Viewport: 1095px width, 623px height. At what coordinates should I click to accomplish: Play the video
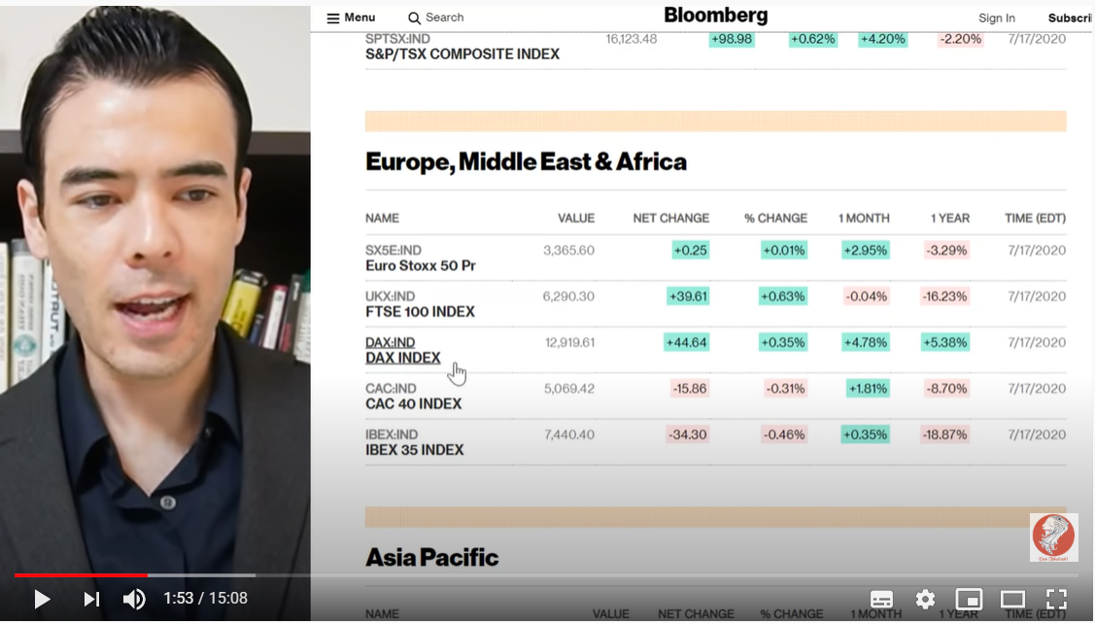click(42, 599)
